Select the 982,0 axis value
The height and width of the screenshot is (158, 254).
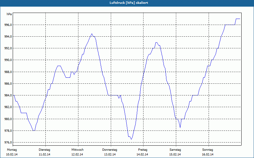click(8, 107)
